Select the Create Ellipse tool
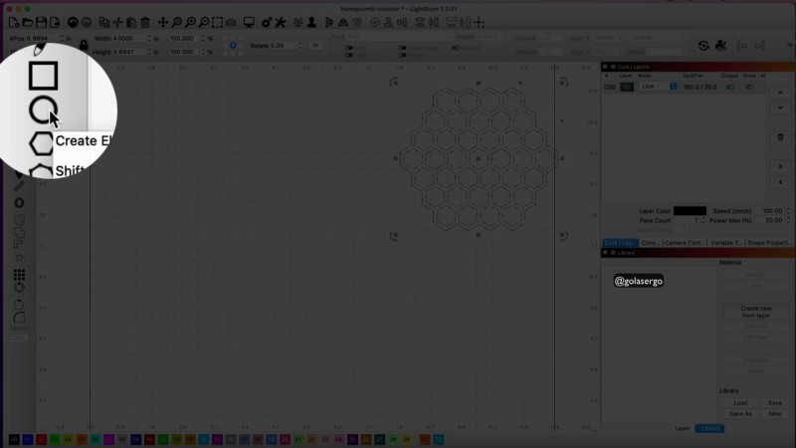Screen dimensions: 796x448 click(42, 109)
